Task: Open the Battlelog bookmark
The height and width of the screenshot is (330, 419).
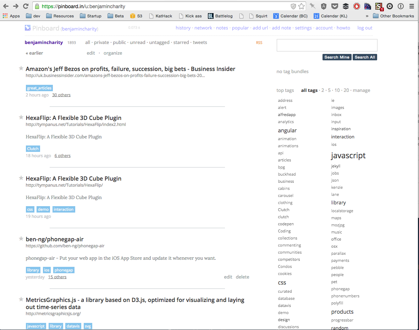Action: (x=220, y=16)
